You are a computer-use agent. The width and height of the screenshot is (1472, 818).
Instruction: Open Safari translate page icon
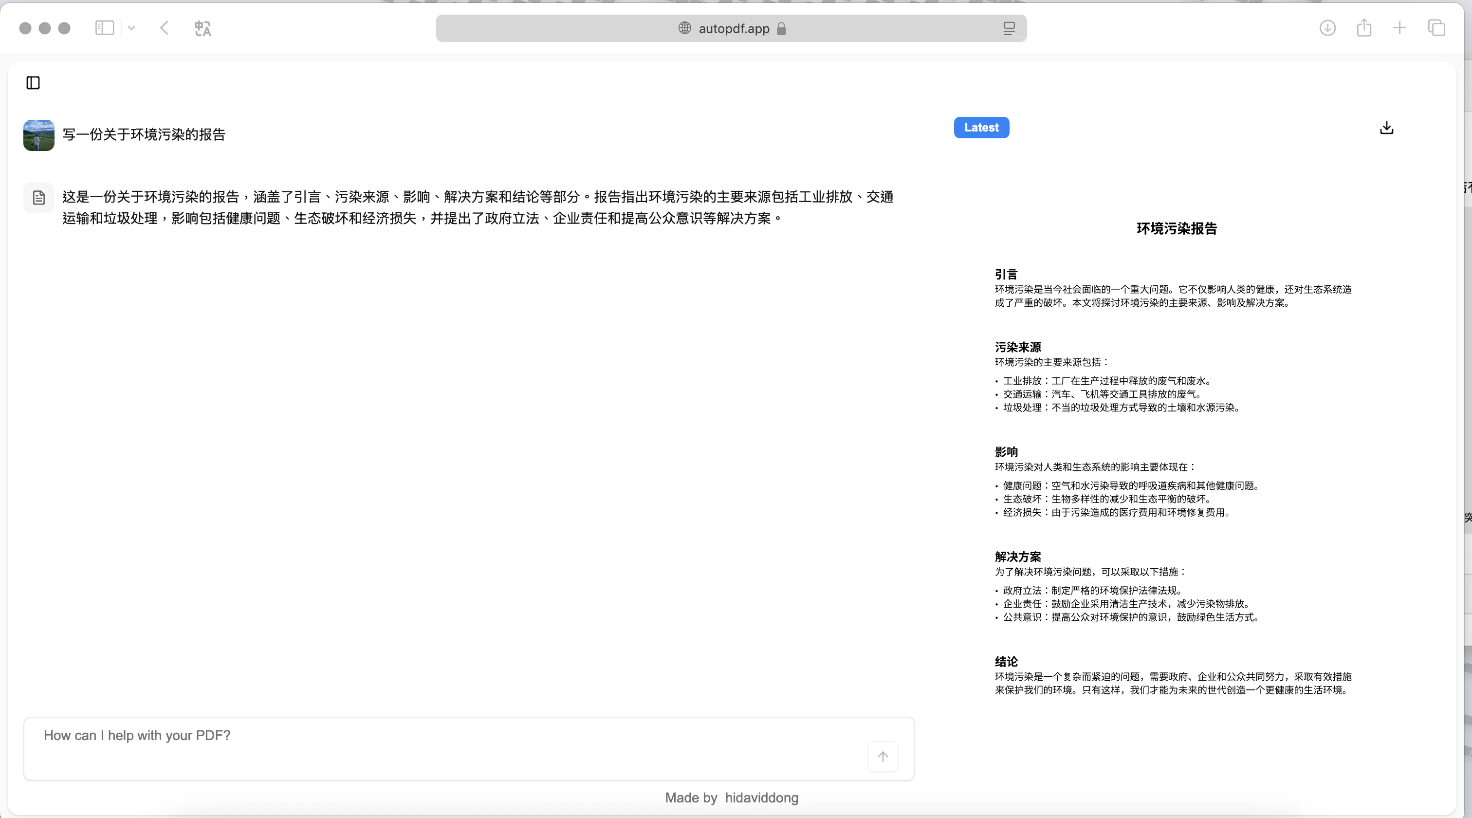202,28
